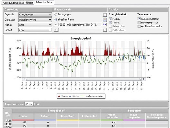
Task: Switch to Auslegung (maximale Kühllast) tab
Action: point(18,3)
